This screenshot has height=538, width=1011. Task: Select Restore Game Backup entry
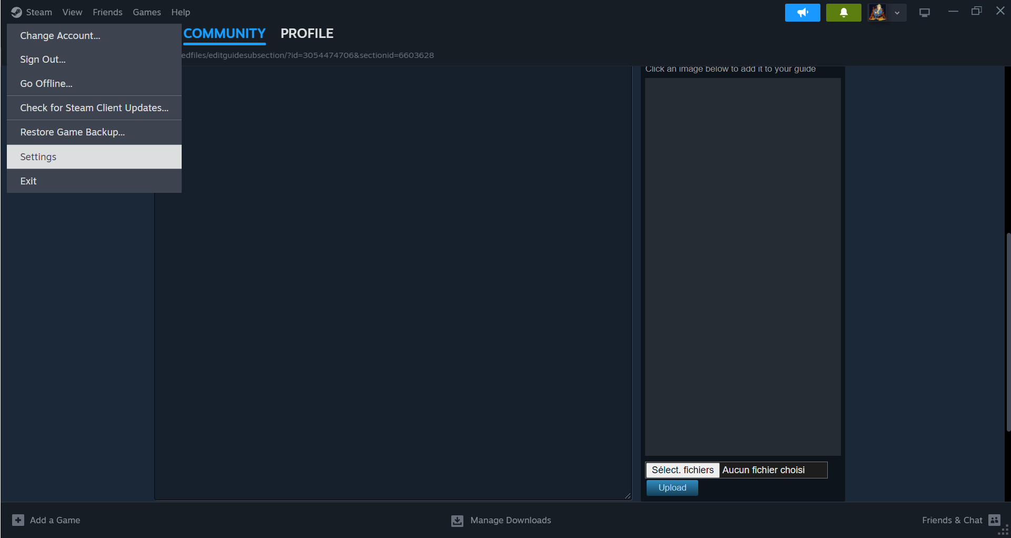[94, 132]
